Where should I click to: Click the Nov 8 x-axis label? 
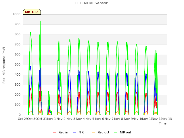pos(119,119)
